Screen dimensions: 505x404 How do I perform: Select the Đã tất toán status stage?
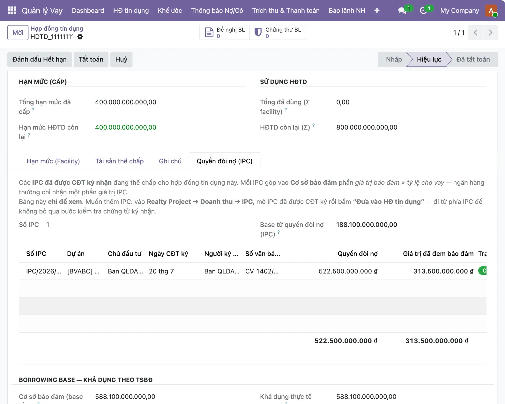pos(473,59)
